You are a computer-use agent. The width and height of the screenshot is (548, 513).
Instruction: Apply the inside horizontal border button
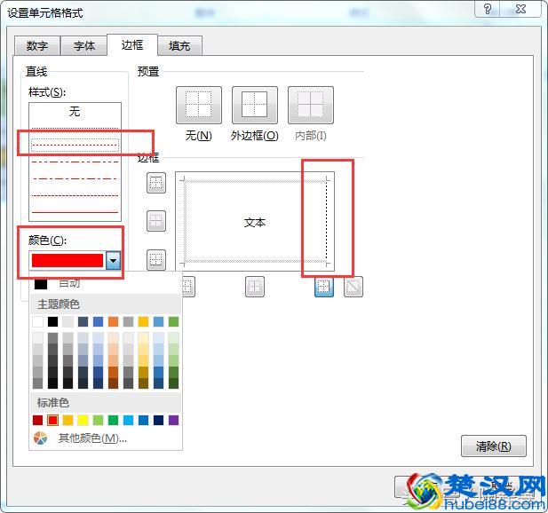point(155,221)
